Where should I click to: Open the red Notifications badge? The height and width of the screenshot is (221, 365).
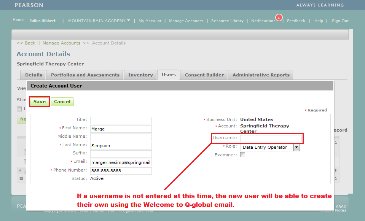pyautogui.click(x=278, y=18)
